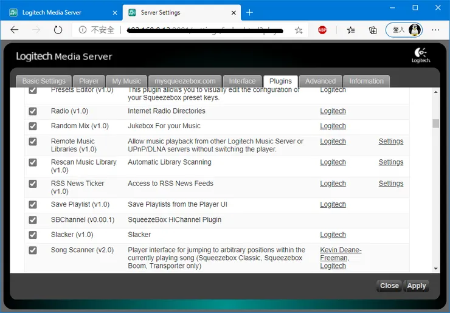This screenshot has height=313, width=450.
Task: Open the Logitech link for Remote Music Libraries
Action: (333, 142)
